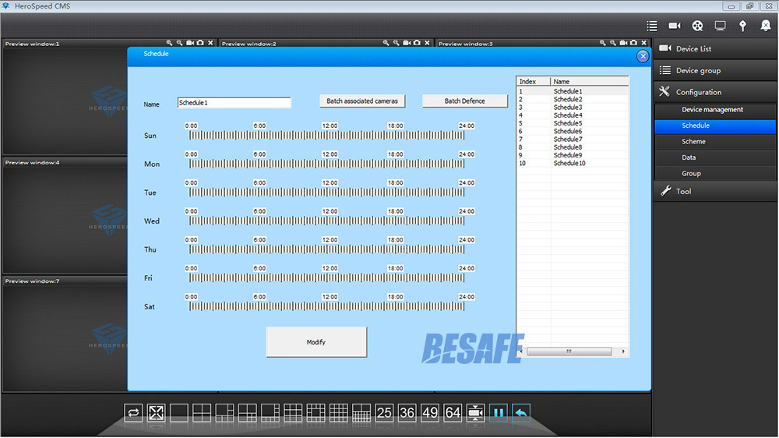The height and width of the screenshot is (438, 779).
Task: Select Device management in Configuration
Action: [x=712, y=110]
